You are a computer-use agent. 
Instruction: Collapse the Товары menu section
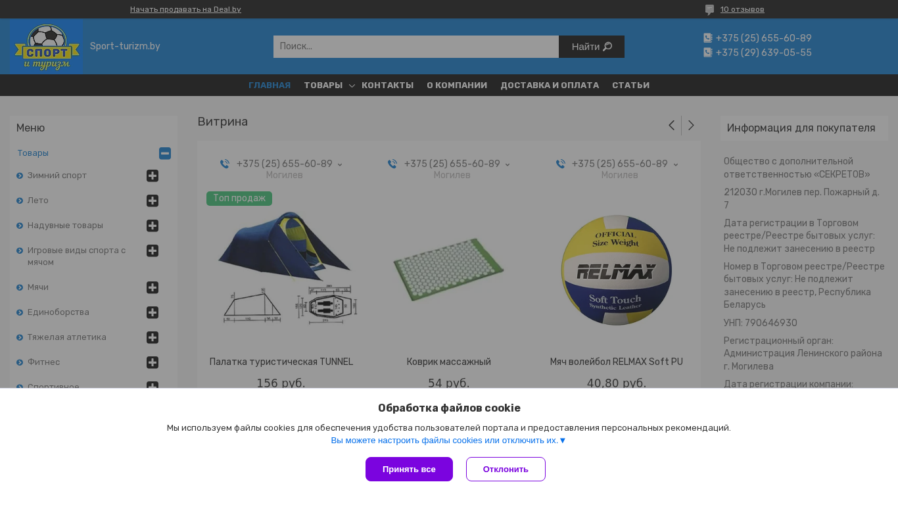point(165,153)
